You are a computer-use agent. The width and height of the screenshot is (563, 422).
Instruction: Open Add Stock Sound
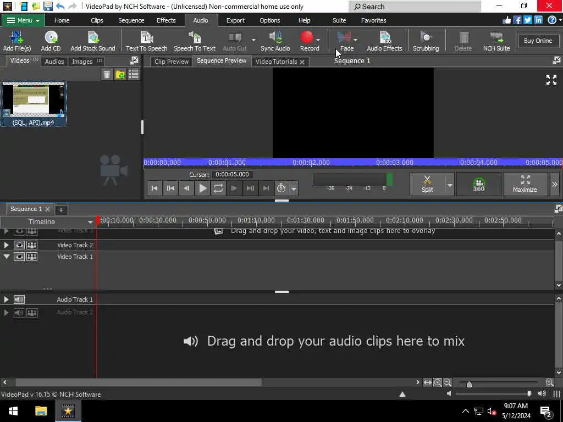92,41
